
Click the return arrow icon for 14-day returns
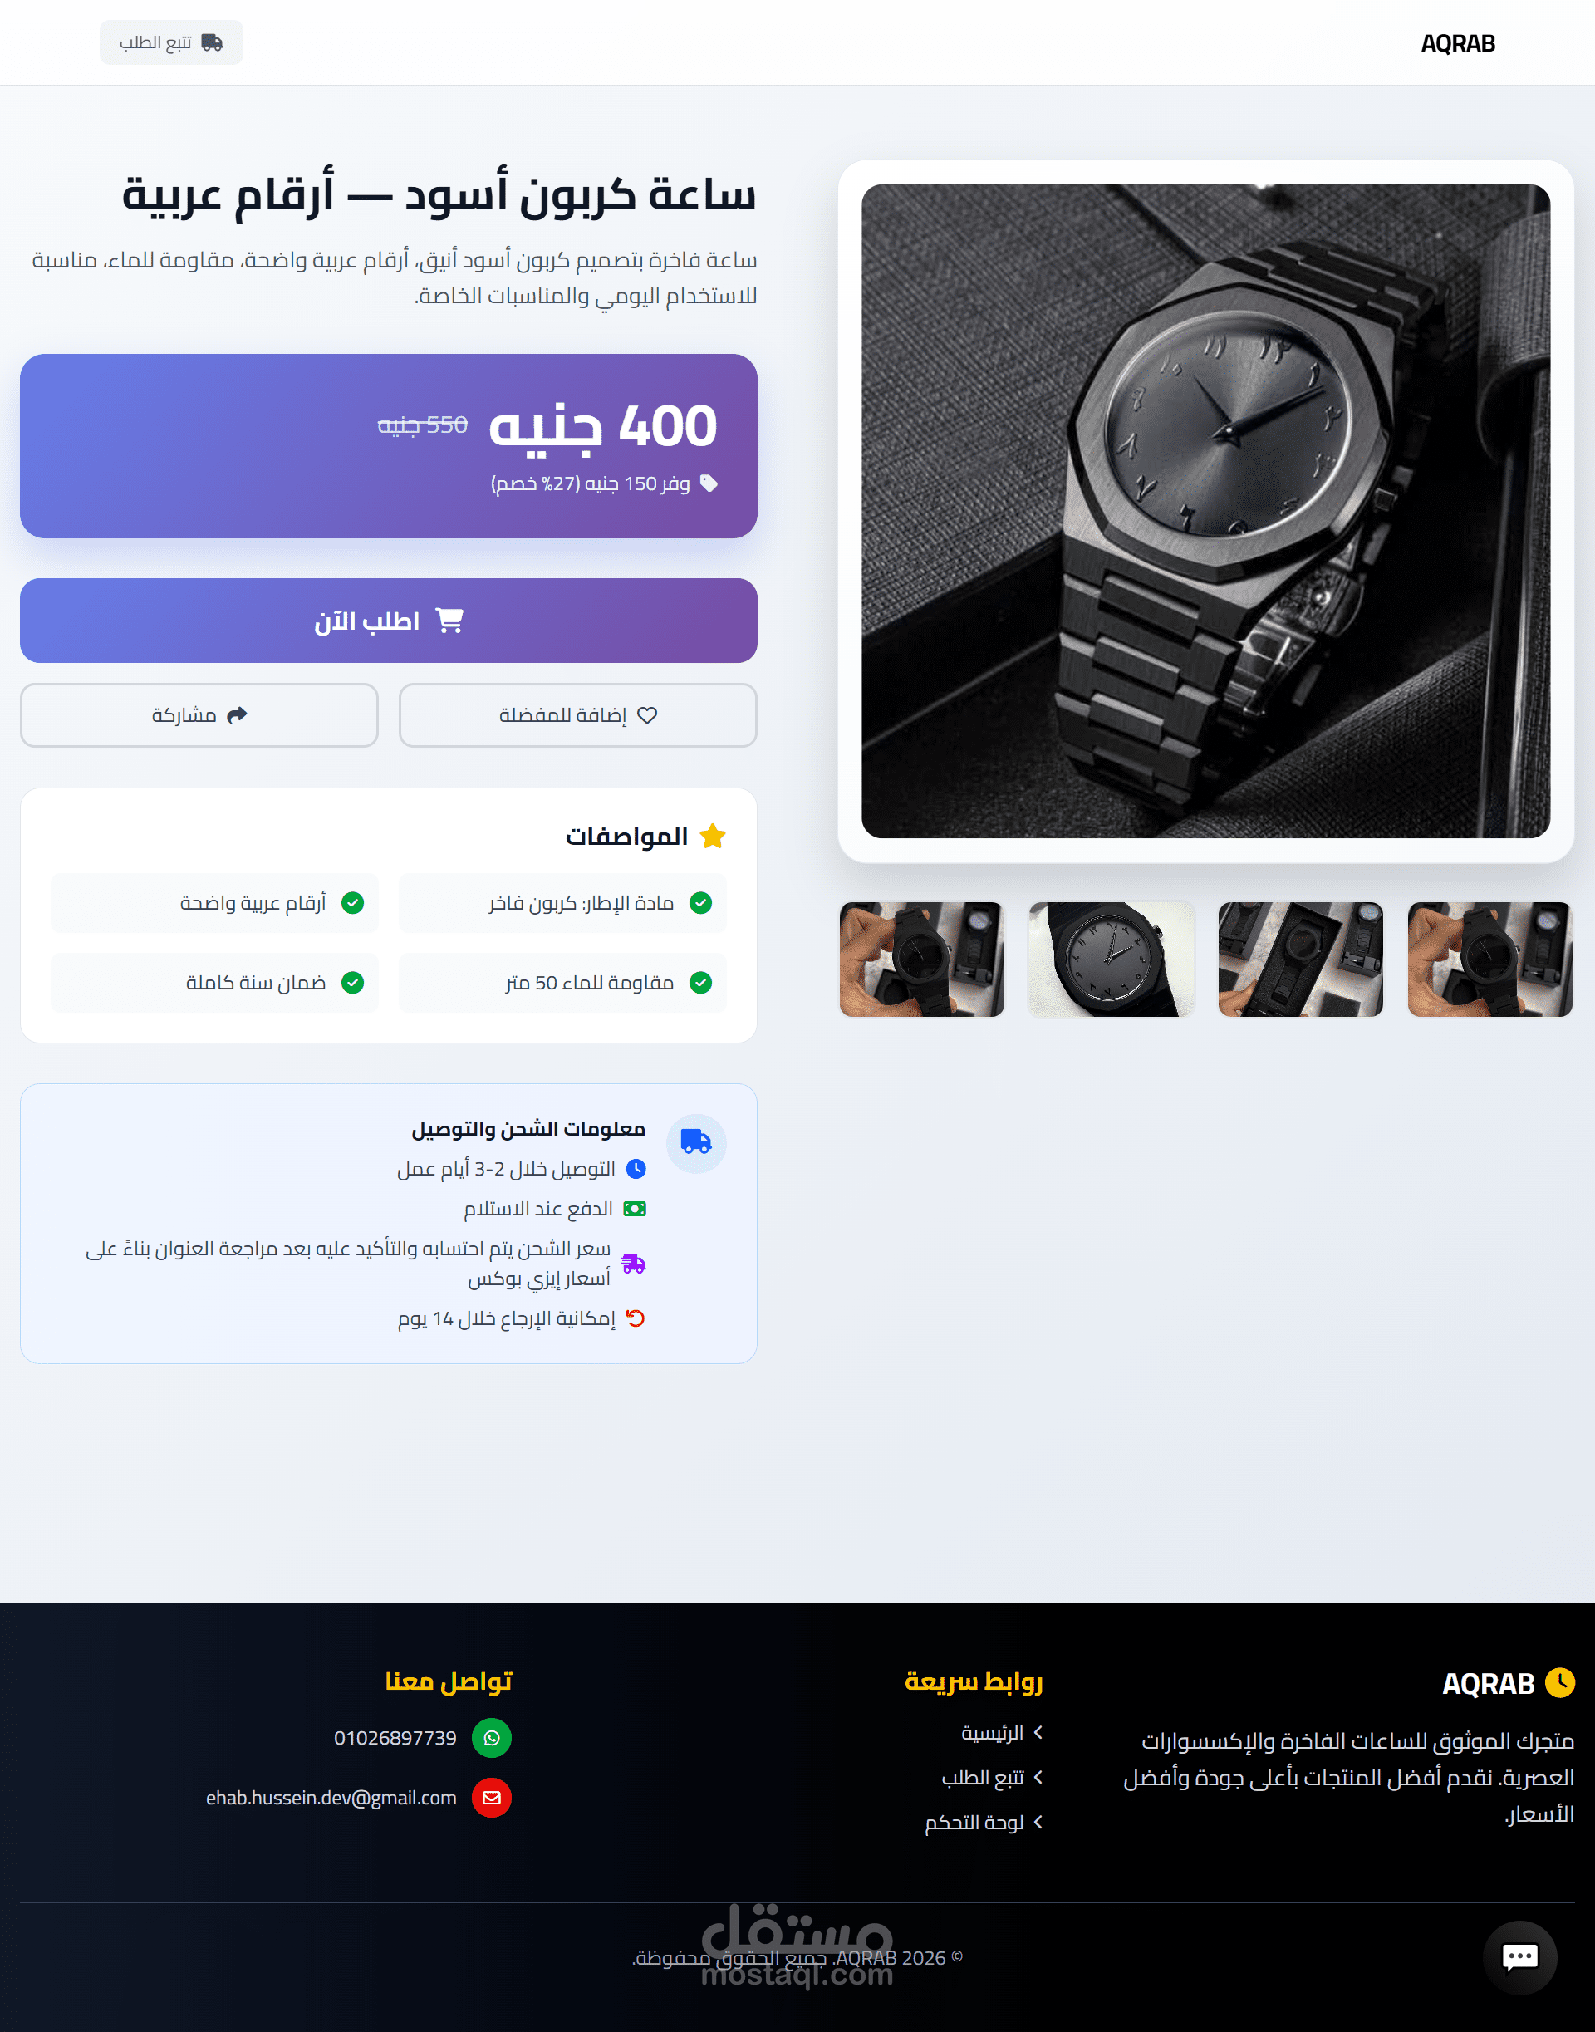[635, 1318]
